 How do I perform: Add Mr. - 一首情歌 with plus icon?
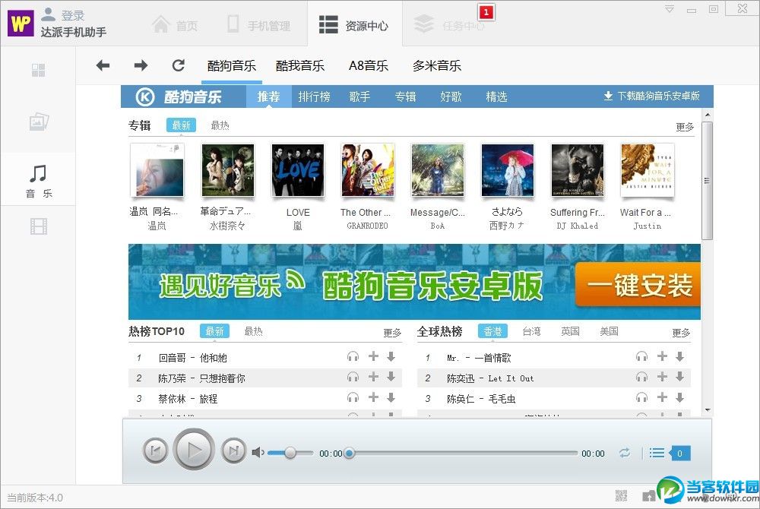[x=662, y=356]
